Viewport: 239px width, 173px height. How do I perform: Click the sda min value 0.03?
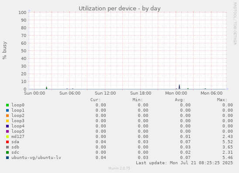[143, 142]
